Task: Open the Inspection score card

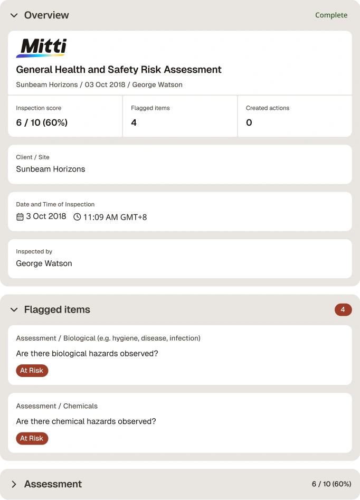Action: point(65,116)
